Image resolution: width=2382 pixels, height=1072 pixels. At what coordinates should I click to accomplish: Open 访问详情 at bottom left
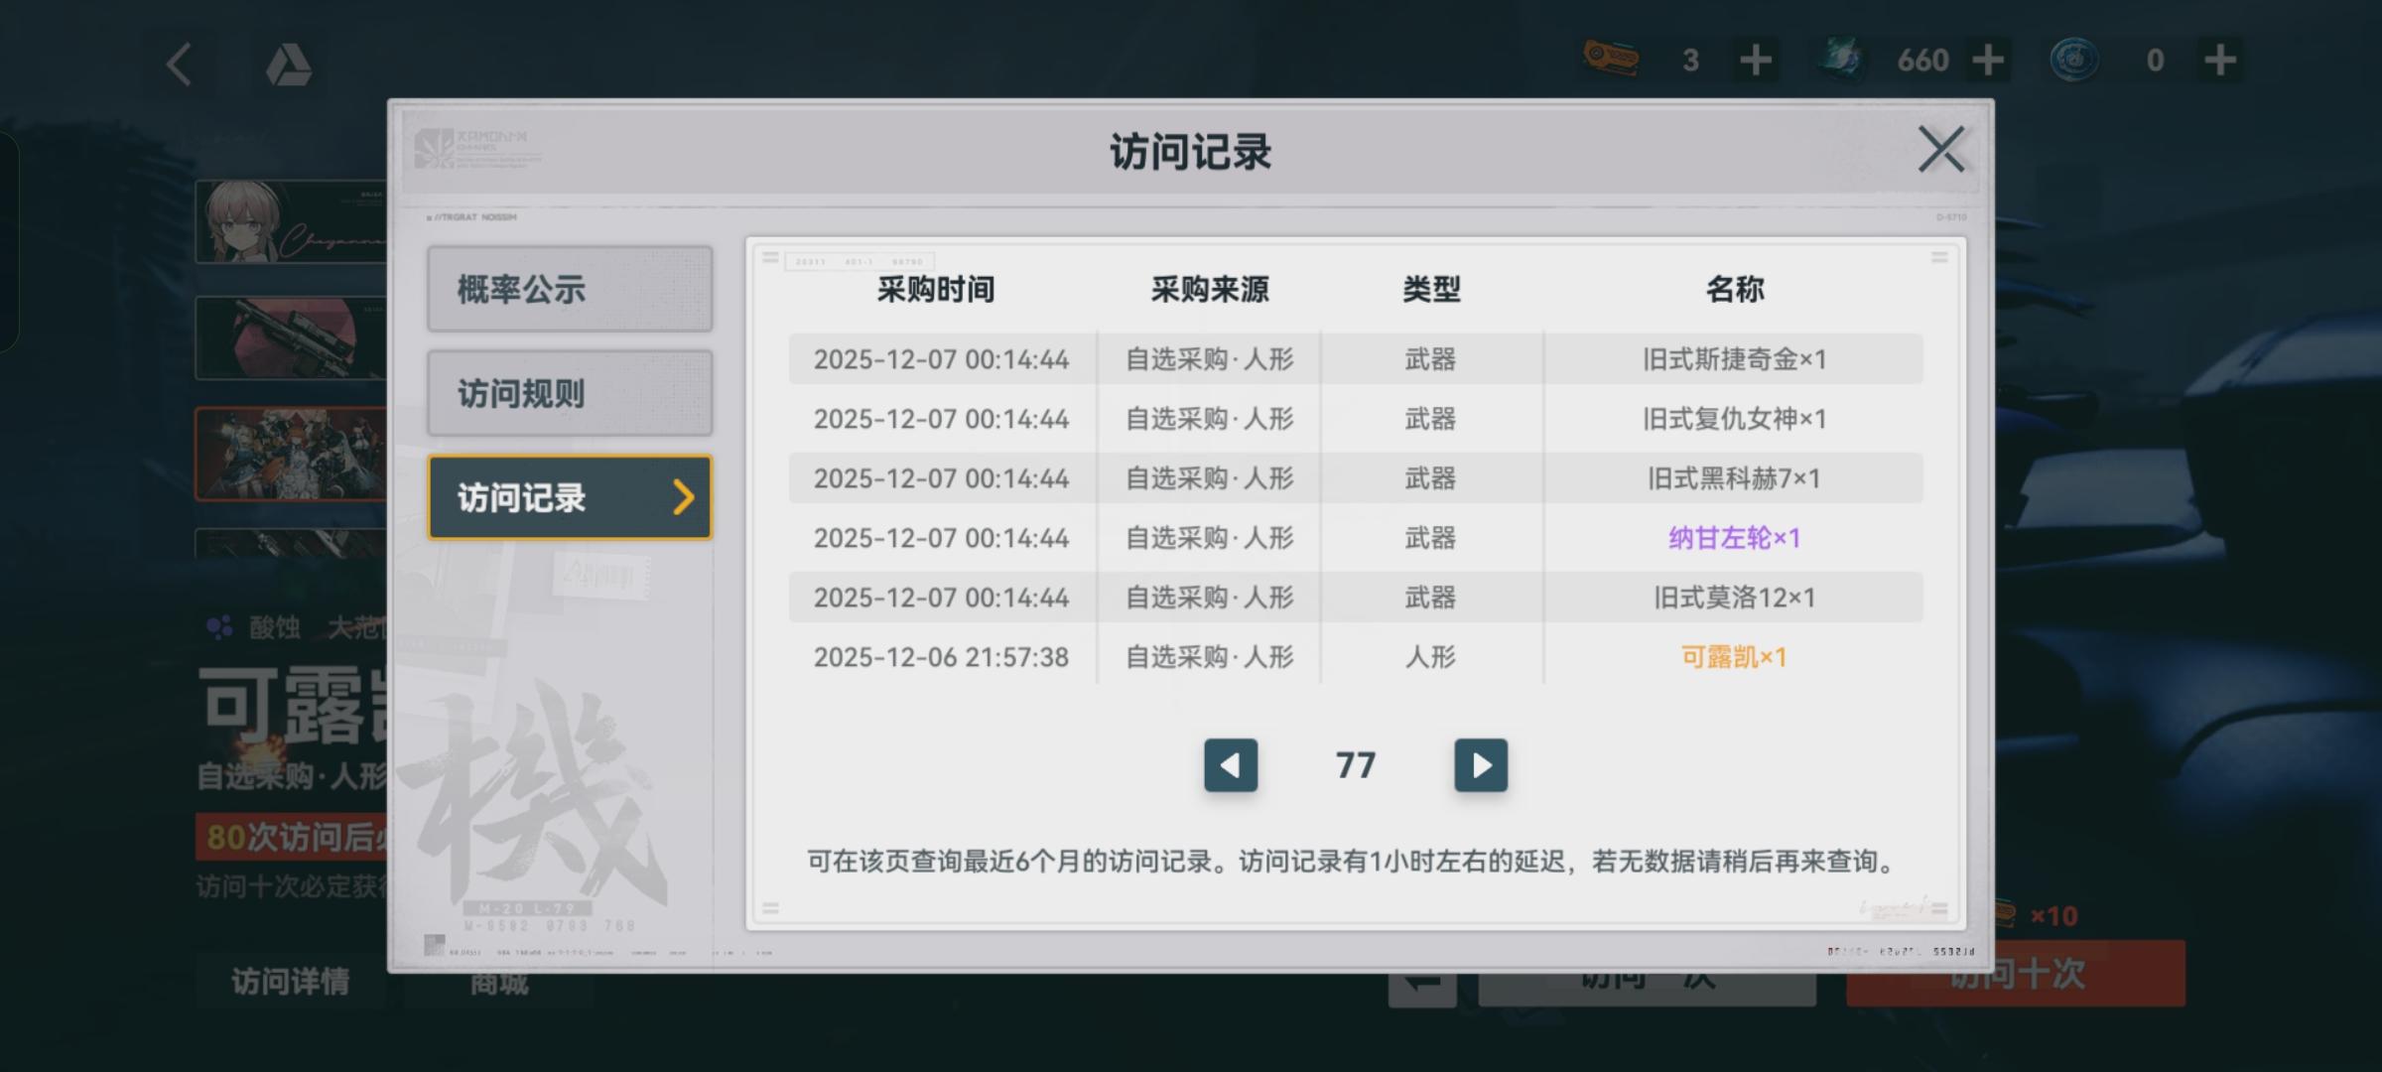(290, 981)
